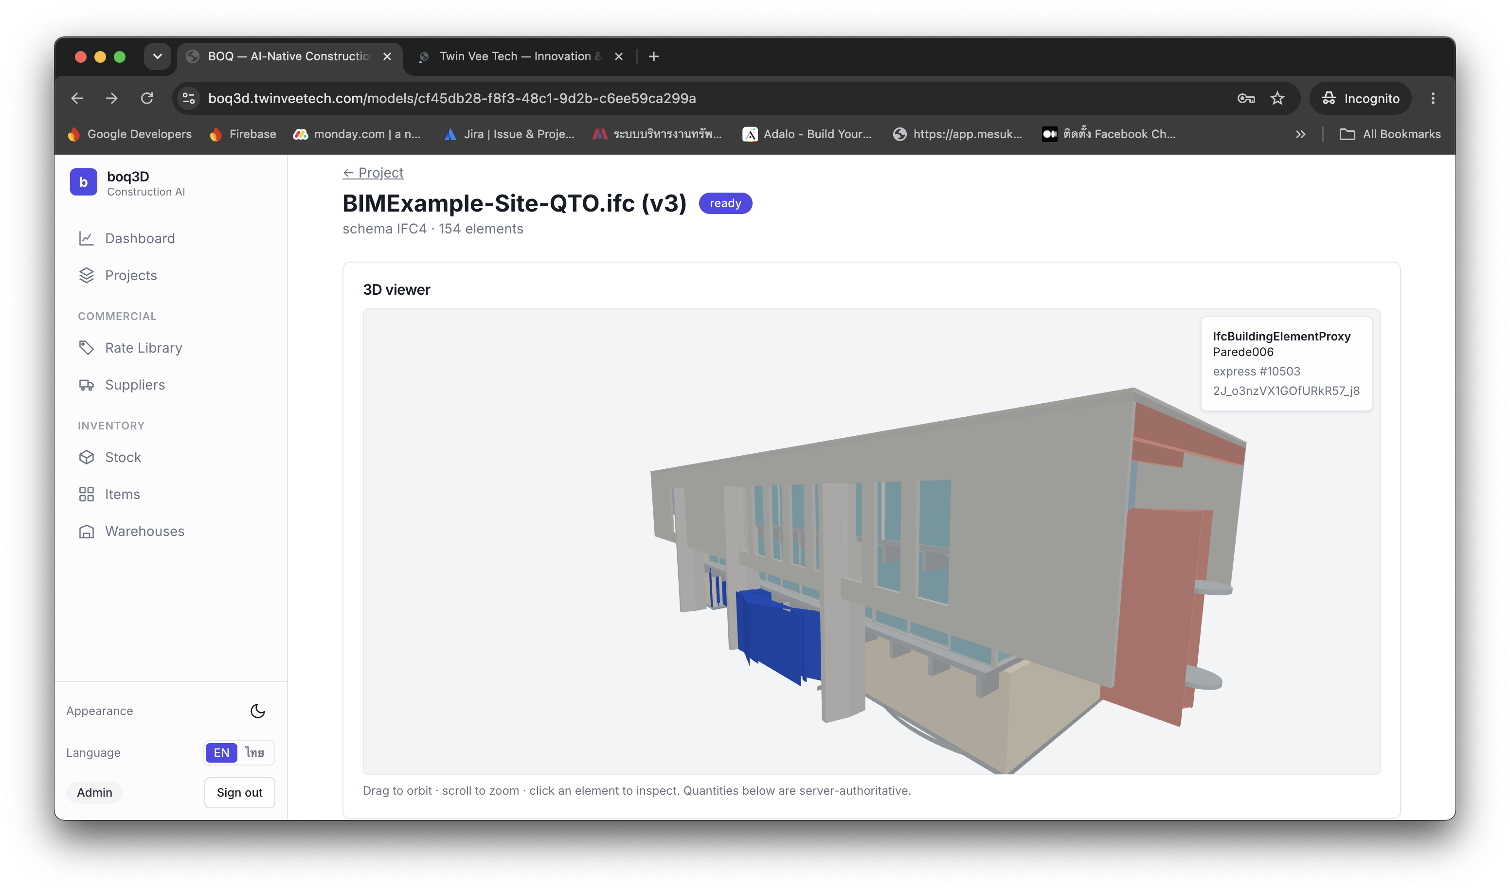Open the Facebook Ch... bookmark
The image size is (1510, 892).
click(1109, 134)
